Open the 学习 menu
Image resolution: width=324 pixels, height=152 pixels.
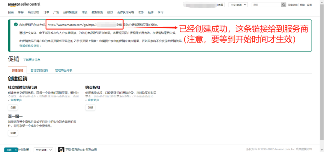[160, 12]
